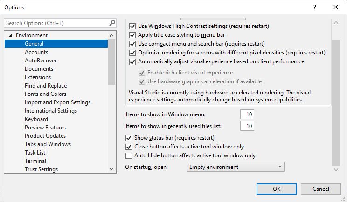This screenshot has width=347, height=202.
Task: Click the settings pane scroll down arrow
Action: pos(336,170)
